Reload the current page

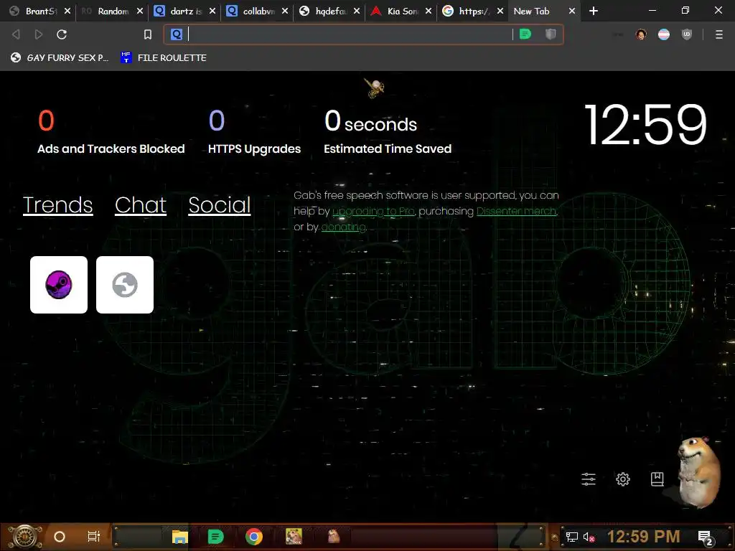click(x=62, y=34)
